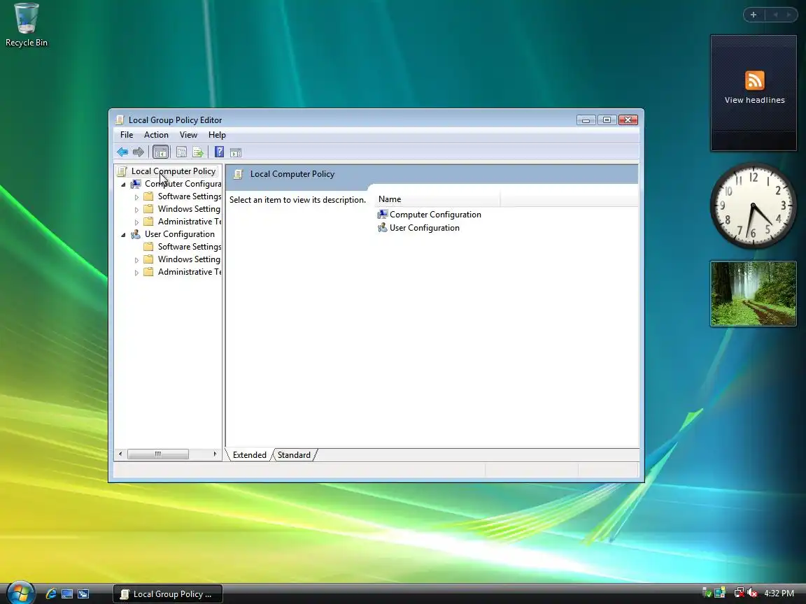Switch to the Extended tab
806x604 pixels.
tap(249, 455)
